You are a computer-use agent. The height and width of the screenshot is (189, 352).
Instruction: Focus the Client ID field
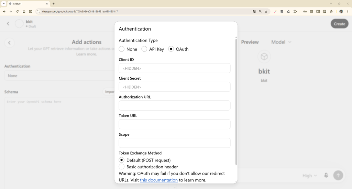coord(174,68)
